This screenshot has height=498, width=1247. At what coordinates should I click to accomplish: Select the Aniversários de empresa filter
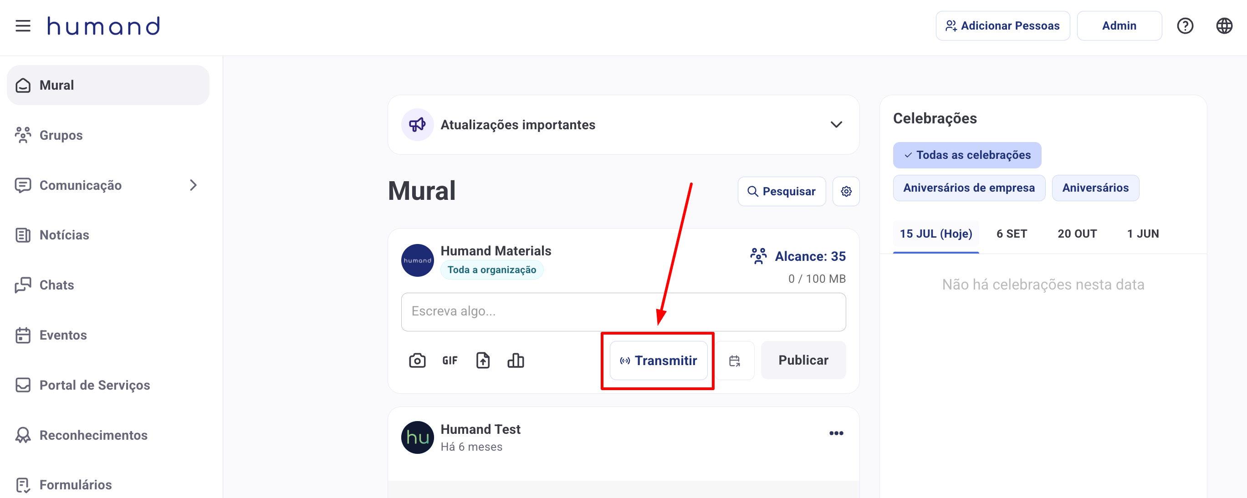[x=969, y=188]
